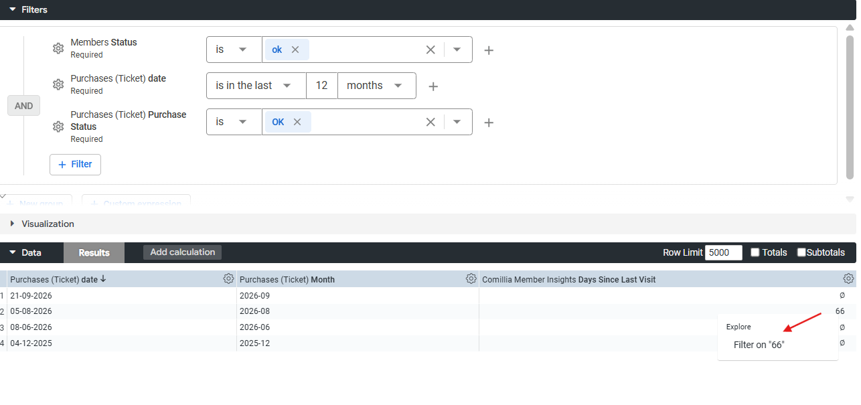Open column gear for Purchases (Ticket) Month

tap(471, 278)
